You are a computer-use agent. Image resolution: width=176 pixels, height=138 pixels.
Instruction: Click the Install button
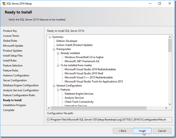(x=142, y=131)
